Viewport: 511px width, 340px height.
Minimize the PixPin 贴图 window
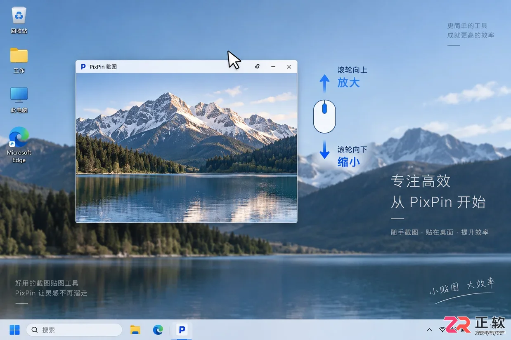click(273, 67)
